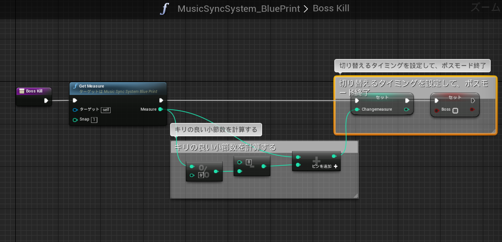Image resolution: width=502 pixels, height=242 pixels.
Task: Click Get Measure exec output pin
Action: 161,100
